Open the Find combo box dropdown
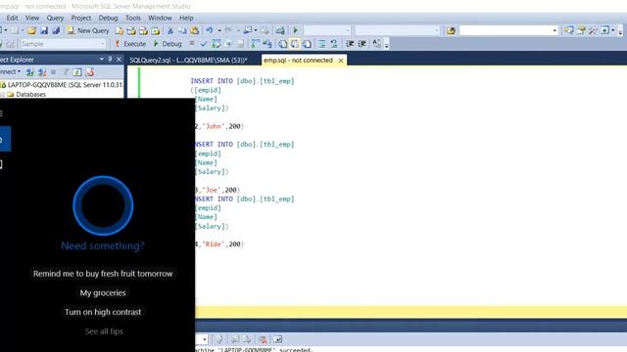The height and width of the screenshot is (352, 627). pos(555,30)
